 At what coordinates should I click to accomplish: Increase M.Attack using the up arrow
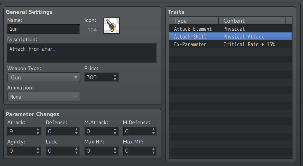point(115,129)
